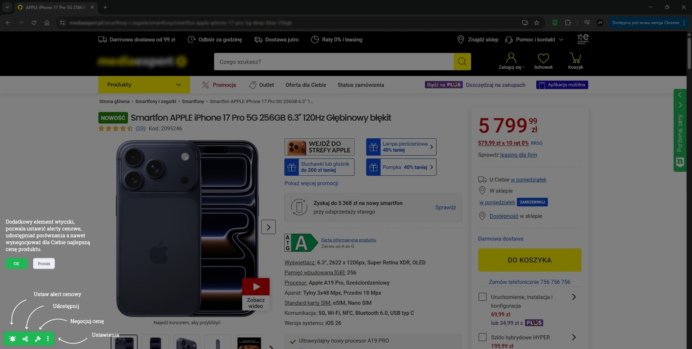This screenshot has width=692, height=349.
Task: Click the Czego szukasz search field
Action: click(334, 62)
